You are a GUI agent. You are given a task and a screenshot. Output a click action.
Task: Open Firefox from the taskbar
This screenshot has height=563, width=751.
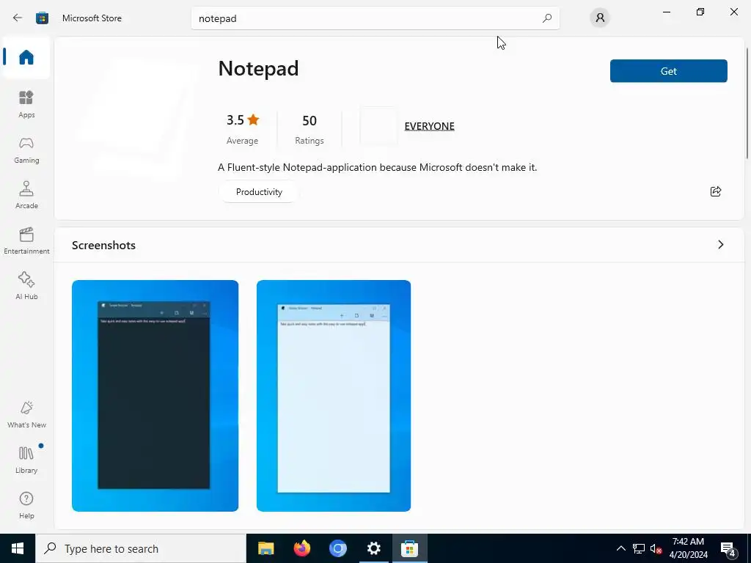click(x=301, y=548)
